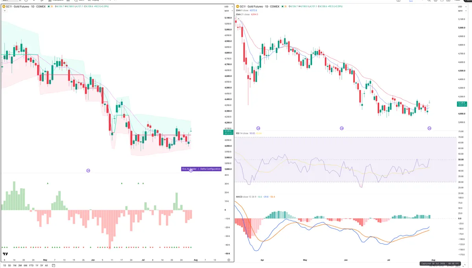Click the purple event marker near late July on left chart
The width and height of the screenshot is (472, 268).
pos(191,170)
